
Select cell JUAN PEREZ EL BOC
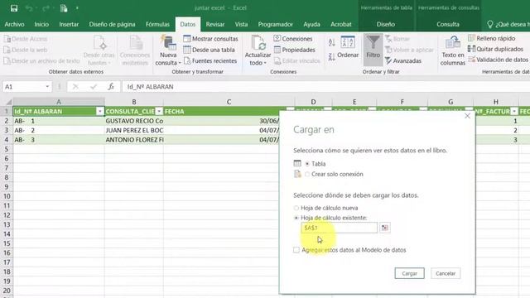coord(134,131)
